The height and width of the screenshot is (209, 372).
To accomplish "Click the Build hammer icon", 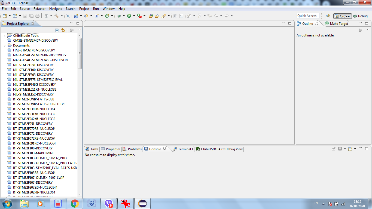I will [57, 16].
